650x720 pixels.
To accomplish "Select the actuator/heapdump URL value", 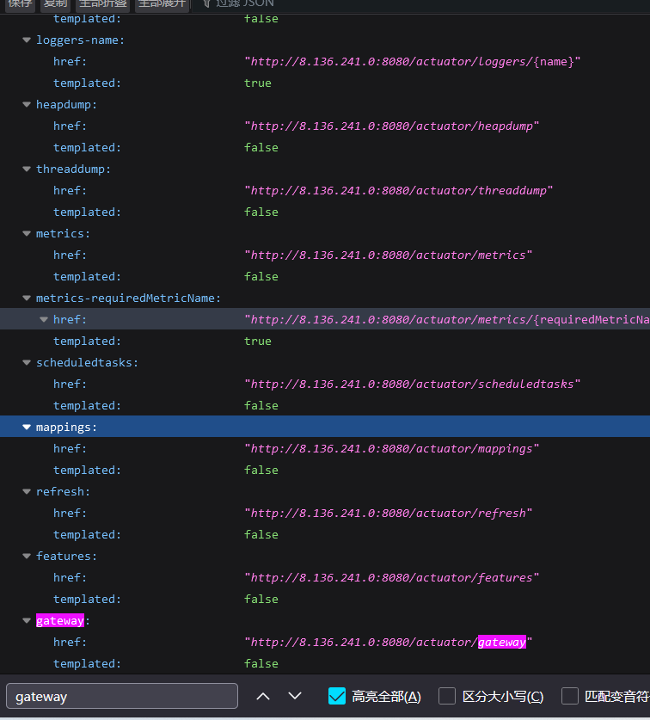I will [x=391, y=126].
